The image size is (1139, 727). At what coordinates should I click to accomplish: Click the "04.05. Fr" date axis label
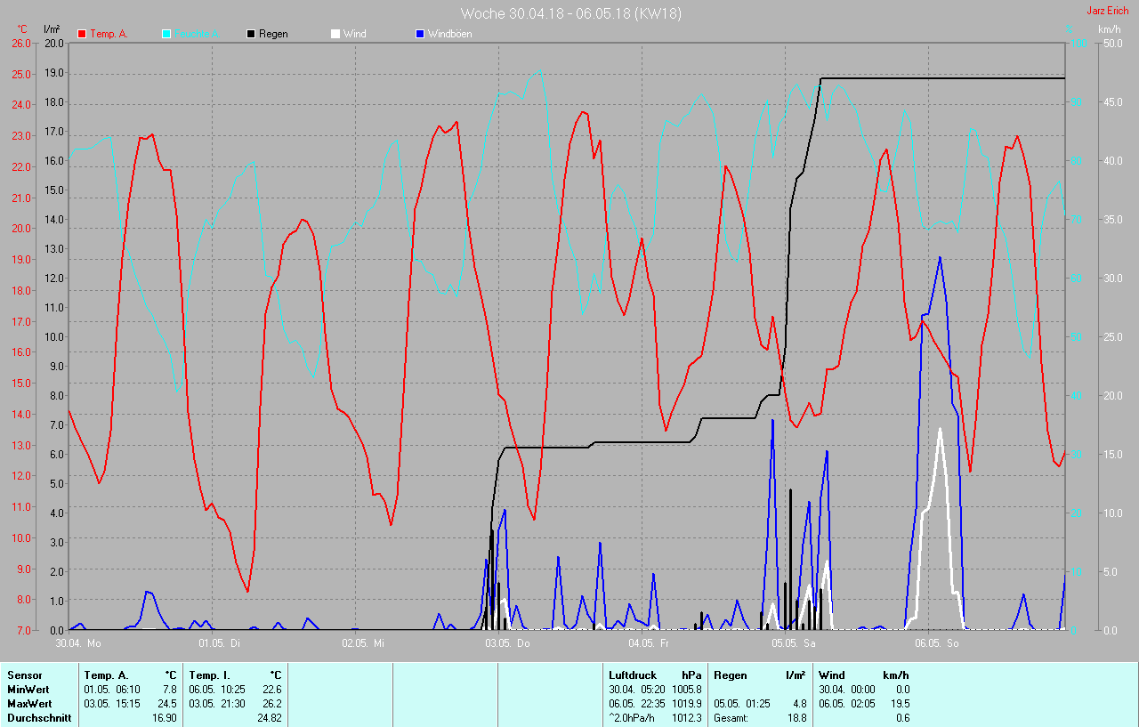pos(649,642)
